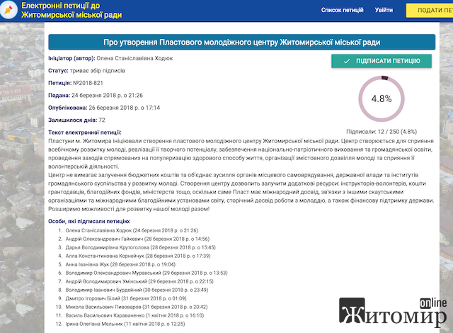Click the closing sentence Розширимо можливості для розвитку
The width and height of the screenshot is (453, 333).
tap(129, 209)
